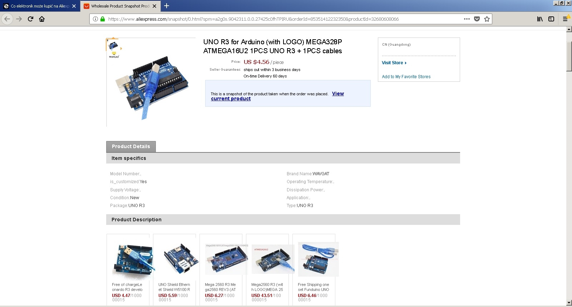Image resolution: width=572 pixels, height=307 pixels.
Task: Click the 'Free Shipping one set Funduino UNO' title
Action: click(314, 287)
